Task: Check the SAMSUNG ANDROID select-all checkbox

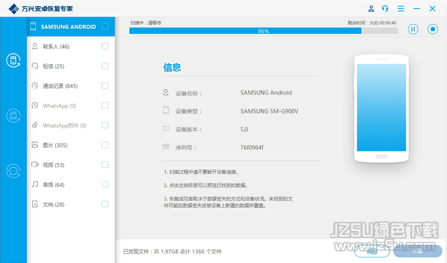Action: tap(105, 26)
